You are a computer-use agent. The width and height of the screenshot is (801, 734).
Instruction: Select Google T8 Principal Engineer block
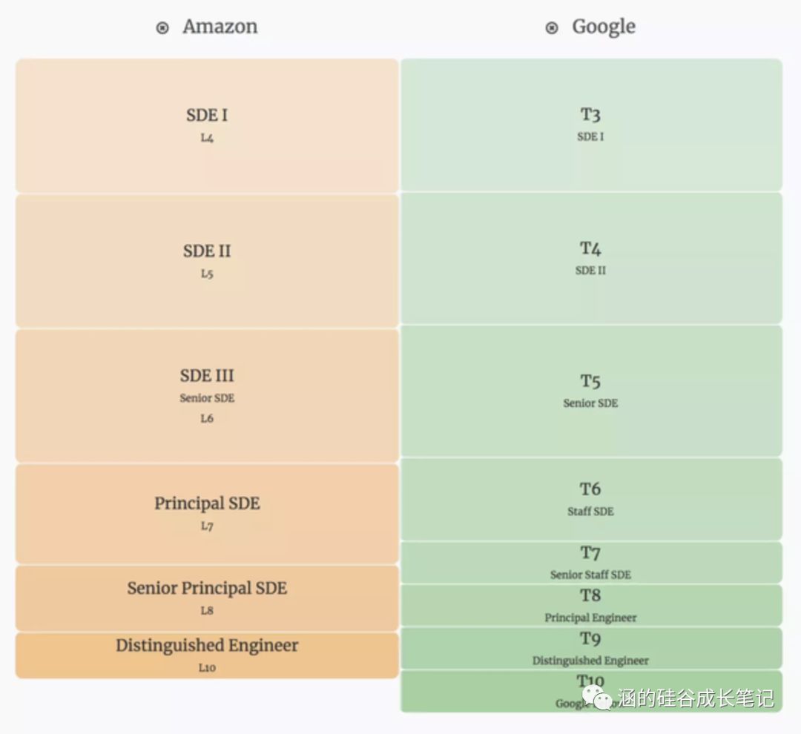pyautogui.click(x=591, y=605)
